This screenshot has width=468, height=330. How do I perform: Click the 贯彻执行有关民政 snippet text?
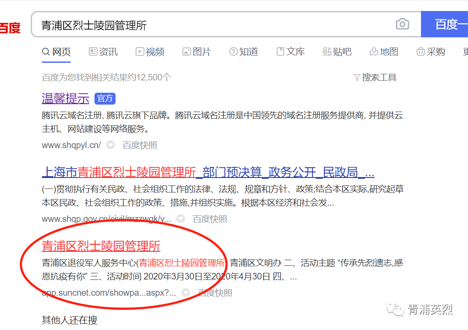point(223,196)
